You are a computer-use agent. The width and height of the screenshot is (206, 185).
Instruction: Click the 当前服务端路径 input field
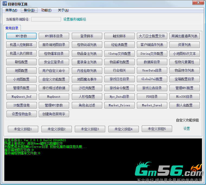tap(46, 19)
